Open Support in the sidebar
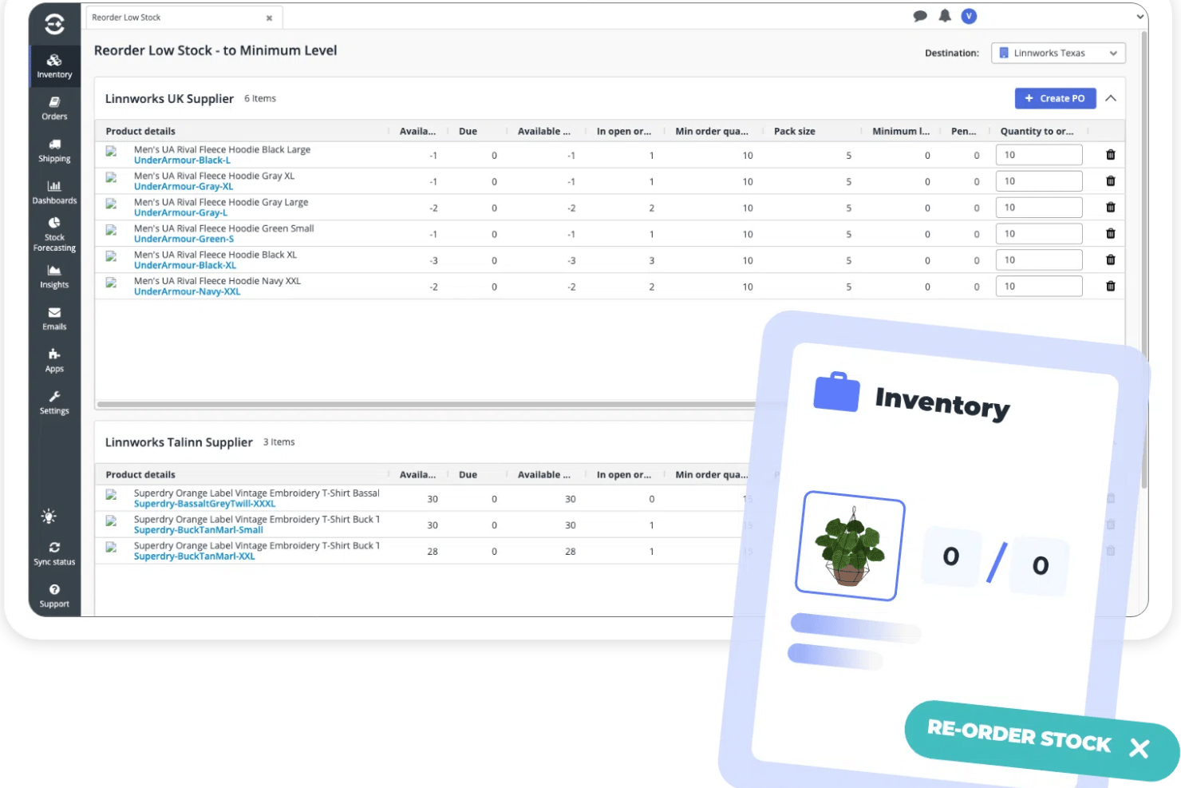 54,596
